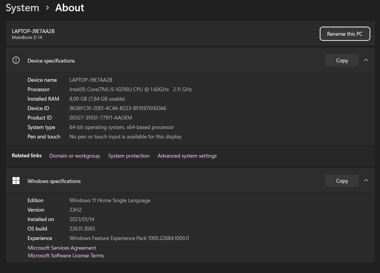Open System protection settings link
The height and width of the screenshot is (273, 380).
tap(129, 156)
